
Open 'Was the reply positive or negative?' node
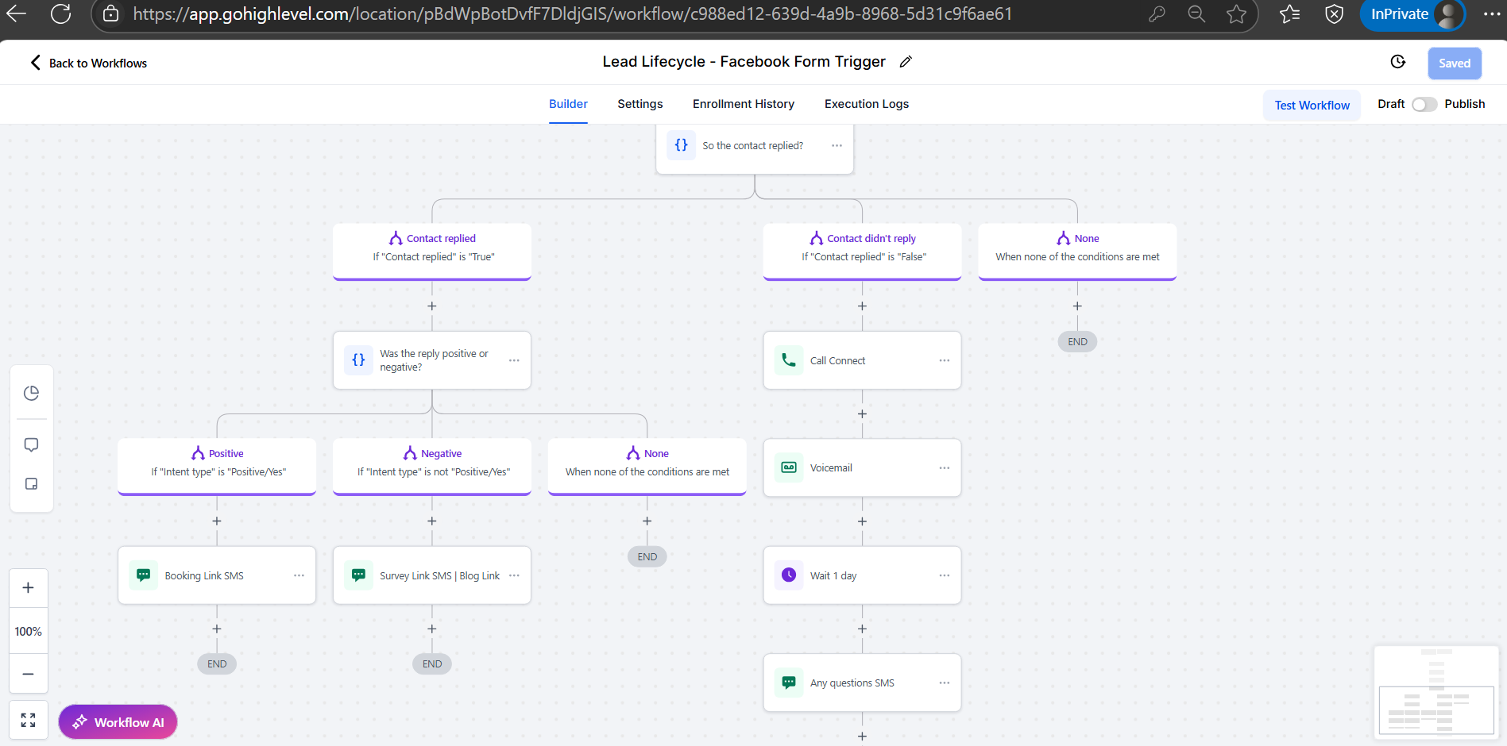point(432,360)
